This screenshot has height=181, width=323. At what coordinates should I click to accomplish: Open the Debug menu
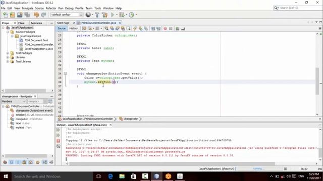69,8
